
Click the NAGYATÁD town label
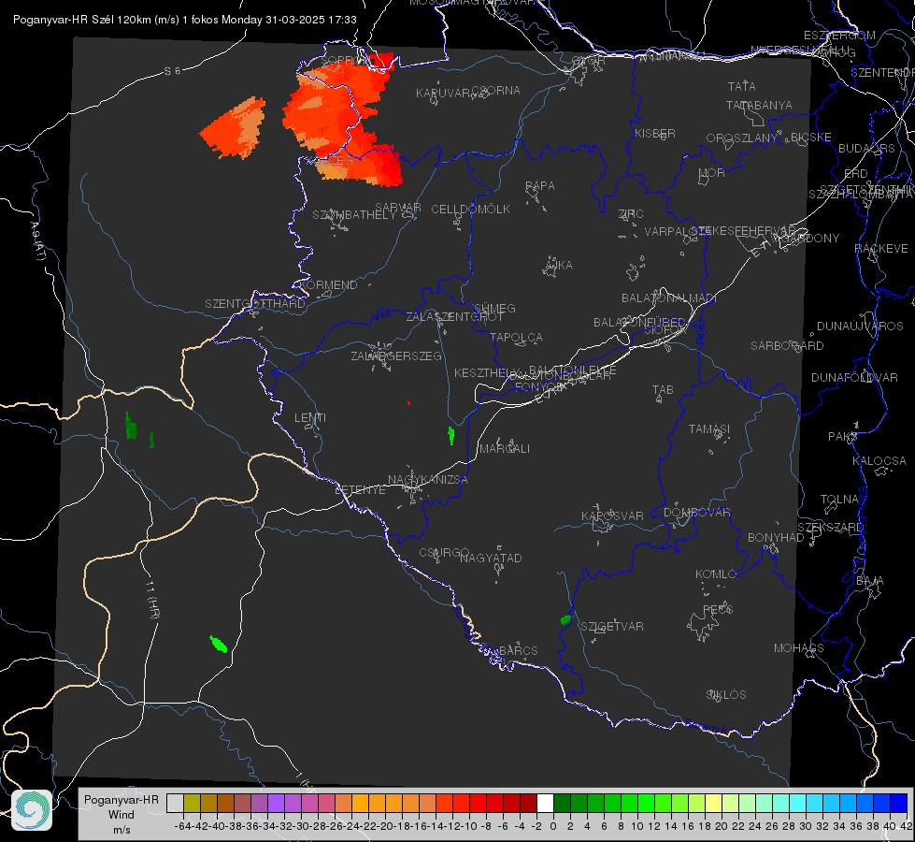tap(491, 558)
